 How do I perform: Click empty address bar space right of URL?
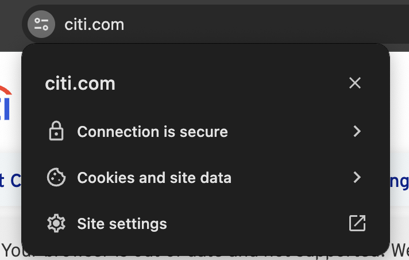[258, 24]
